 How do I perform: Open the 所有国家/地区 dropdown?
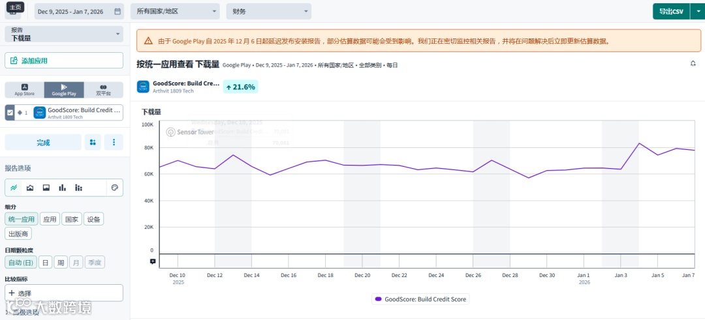(175, 12)
